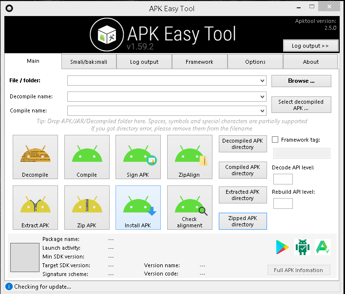Image resolution: width=345 pixels, height=294 pixels.
Task: Click the Target SDK version: label
Action: point(66,265)
